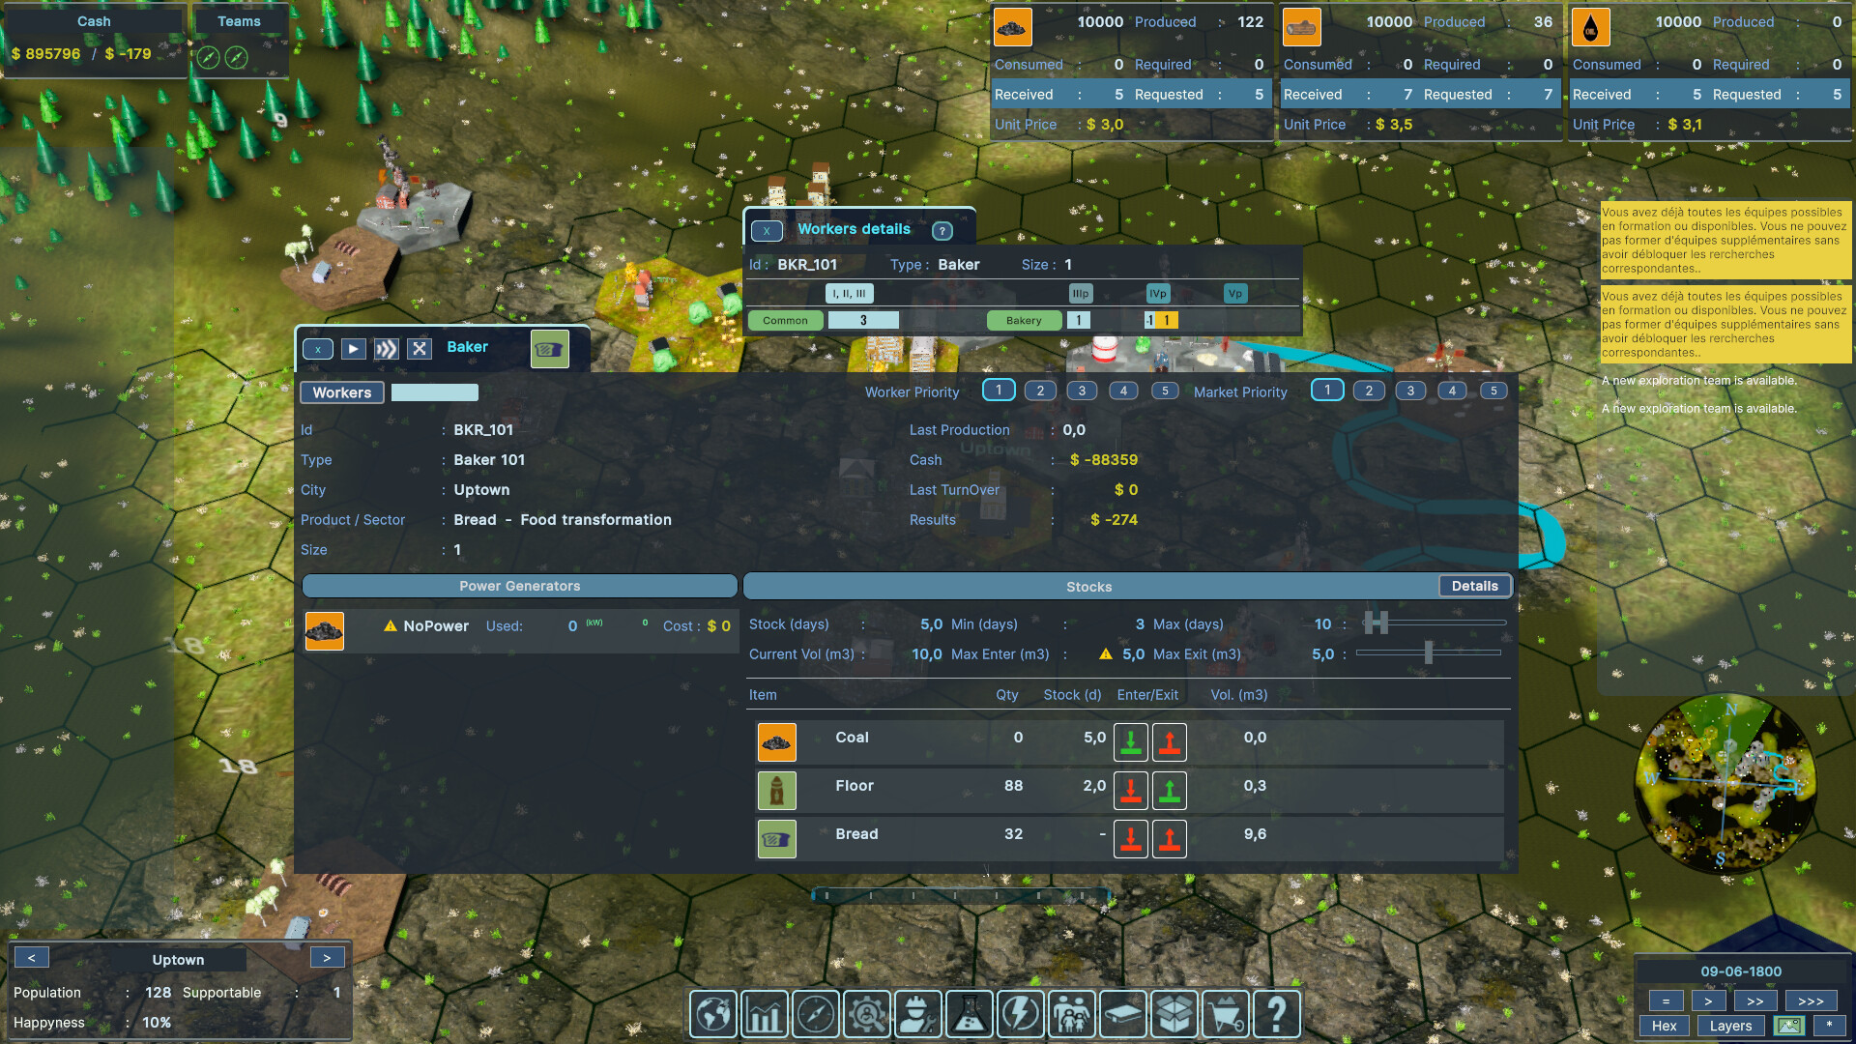Go to next city after Uptown
Screen dimensions: 1856x1044
pyautogui.click(x=327, y=957)
